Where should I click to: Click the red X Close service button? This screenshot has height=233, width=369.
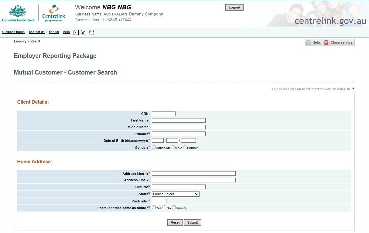[338, 43]
